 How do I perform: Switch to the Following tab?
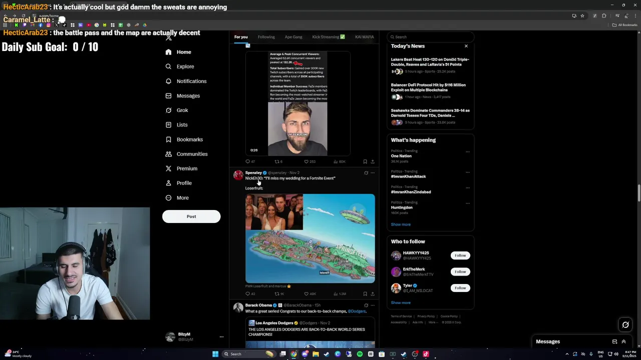266,37
